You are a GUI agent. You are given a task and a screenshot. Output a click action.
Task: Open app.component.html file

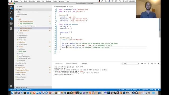(x=26, y=21)
